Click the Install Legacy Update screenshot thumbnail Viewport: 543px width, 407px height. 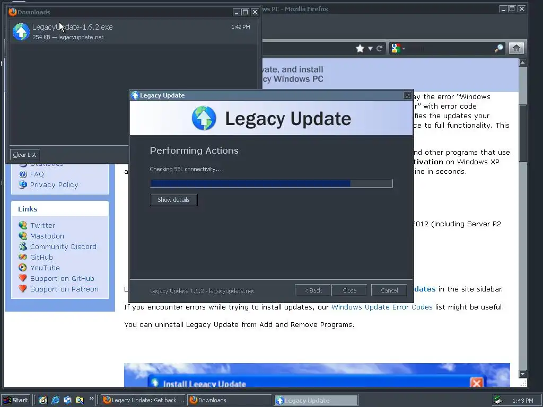317,375
